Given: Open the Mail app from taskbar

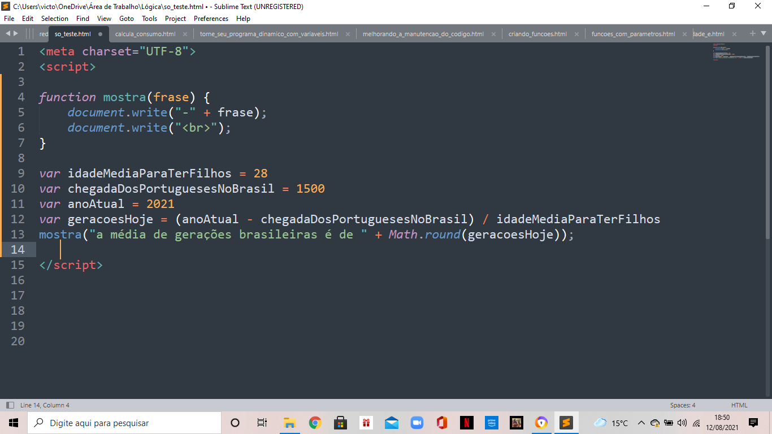Looking at the screenshot, I should [392, 423].
